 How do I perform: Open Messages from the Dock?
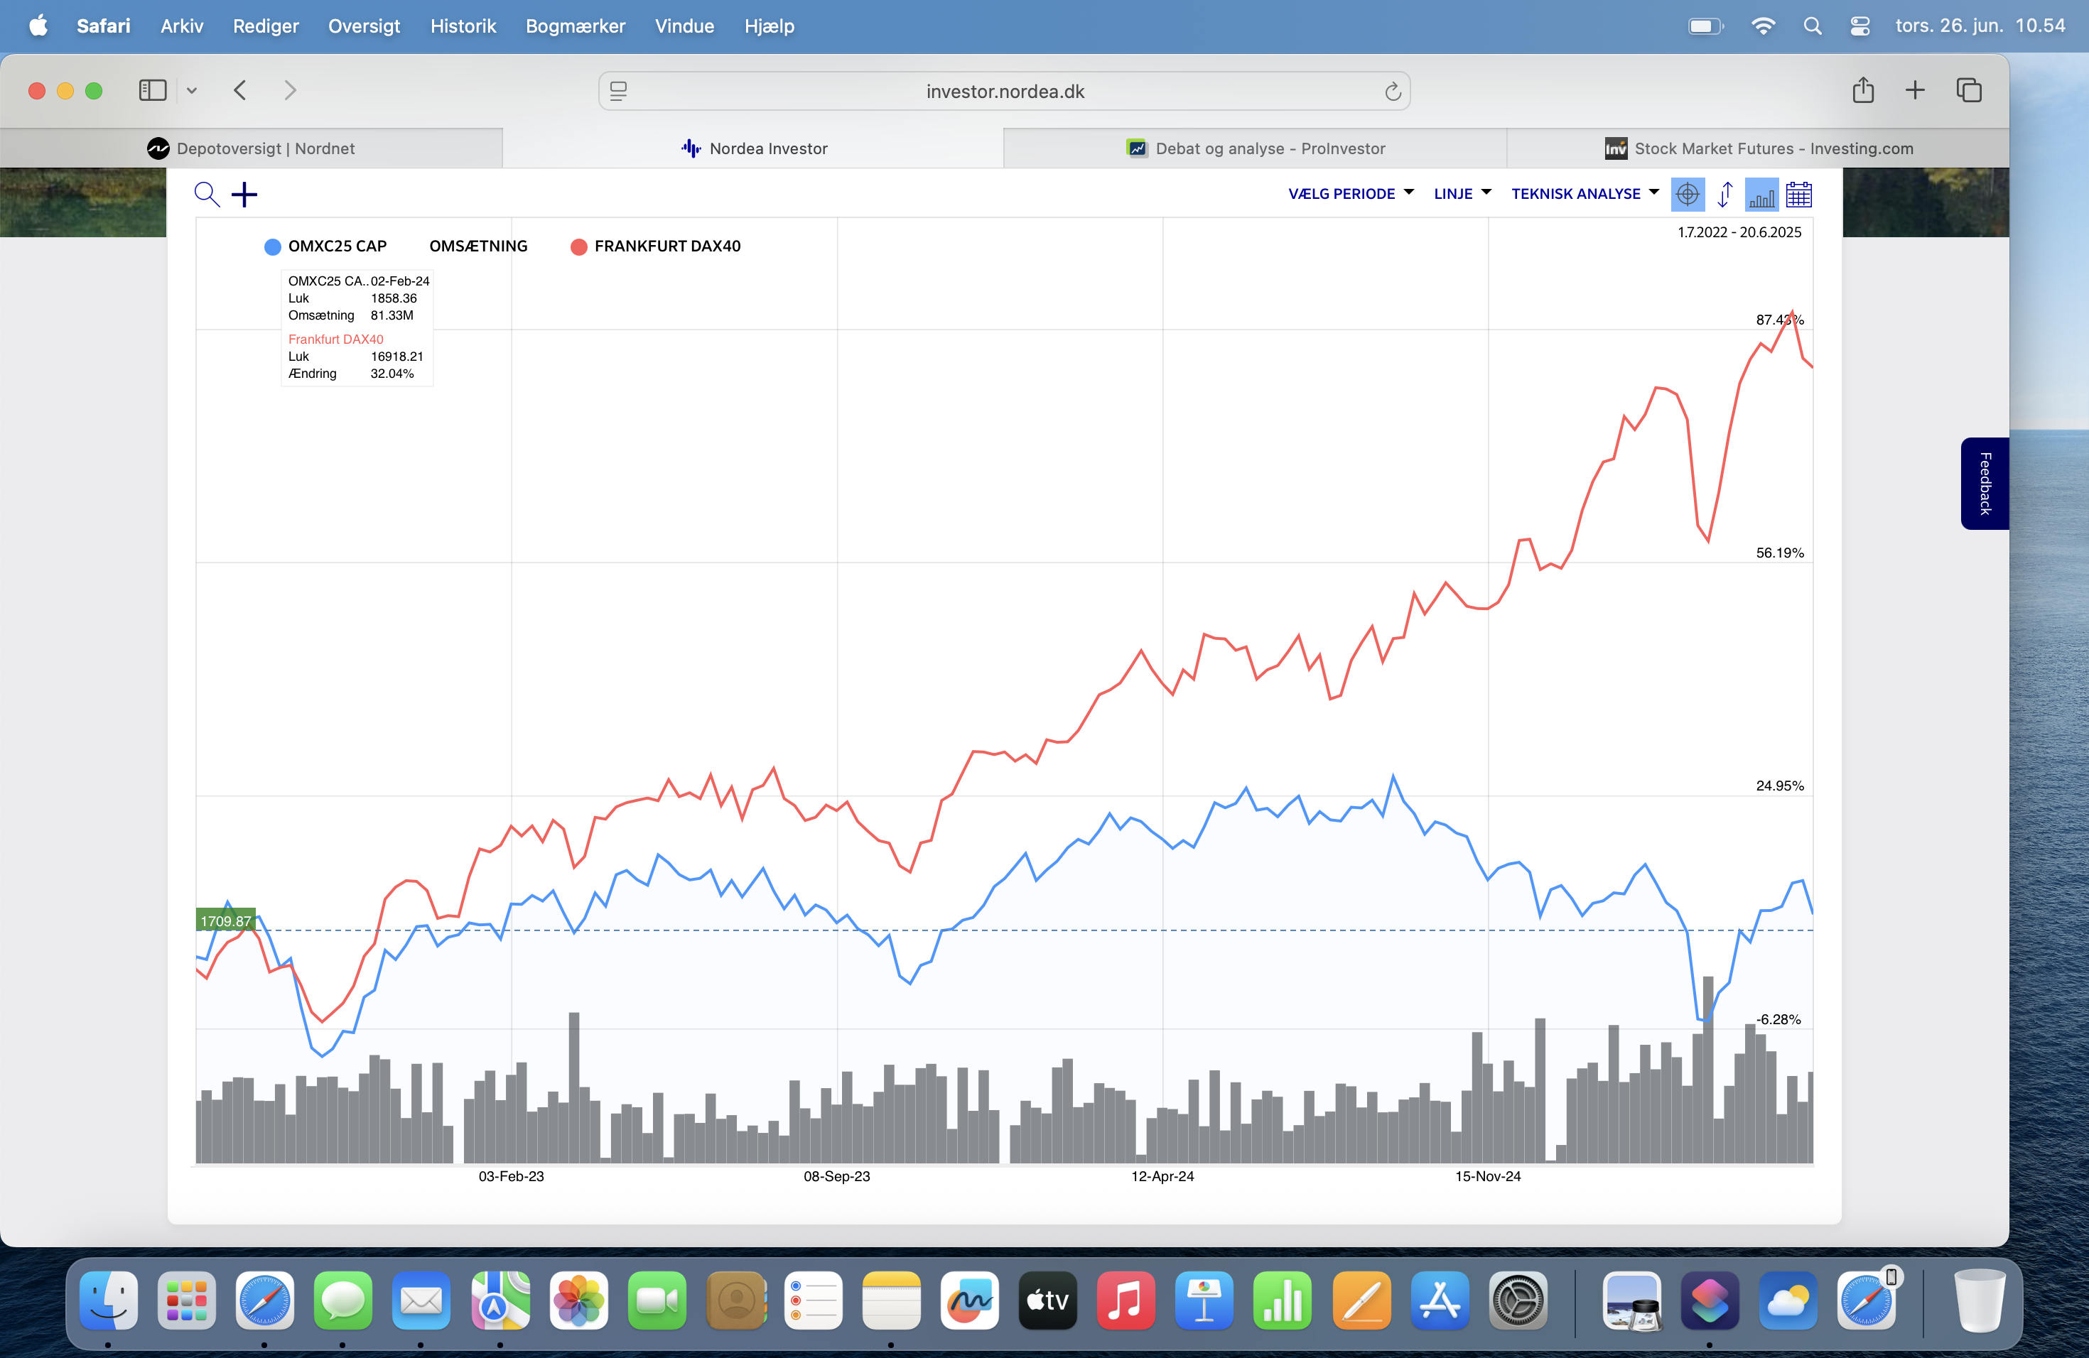(x=343, y=1300)
